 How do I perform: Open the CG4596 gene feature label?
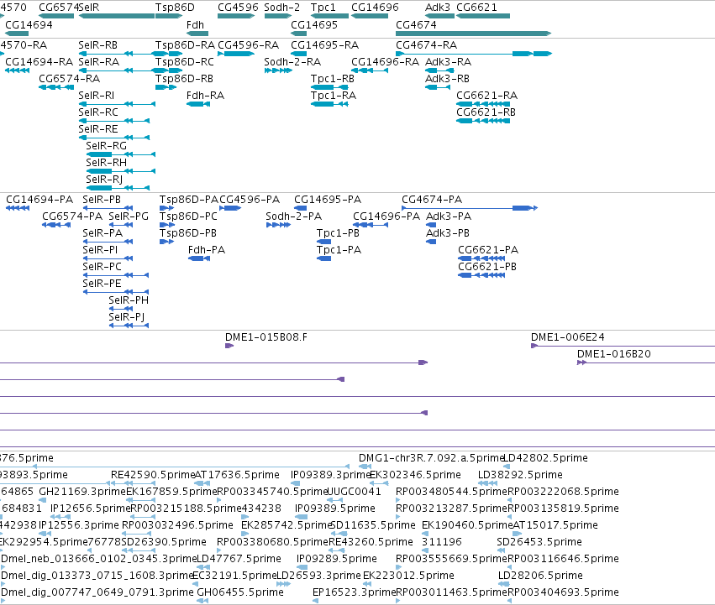(238, 8)
